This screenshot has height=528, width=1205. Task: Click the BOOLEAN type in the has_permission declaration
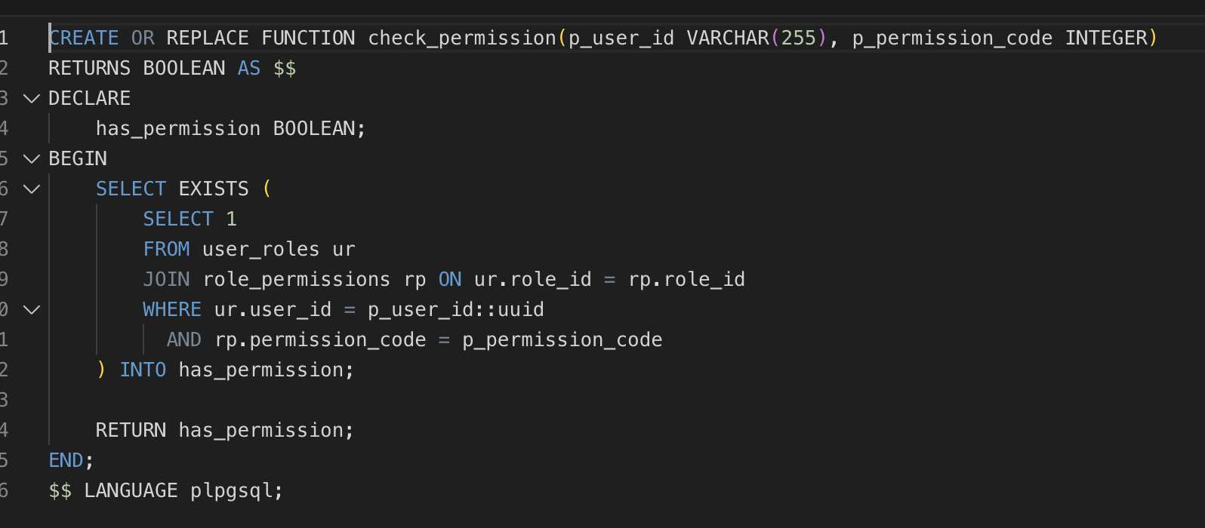[314, 129]
